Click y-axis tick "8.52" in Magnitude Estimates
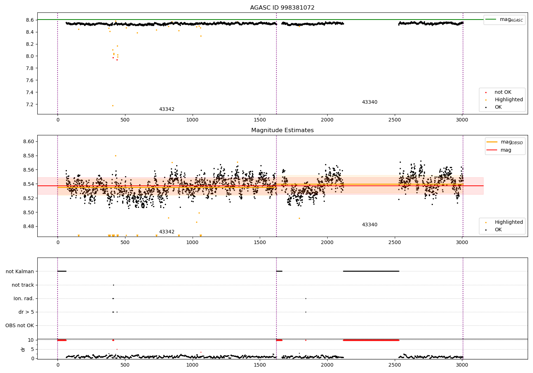The image size is (533, 373). (29, 198)
